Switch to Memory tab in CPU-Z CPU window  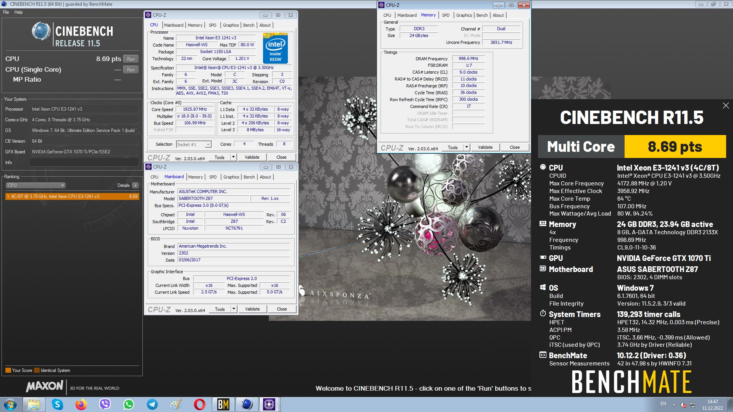coord(195,25)
